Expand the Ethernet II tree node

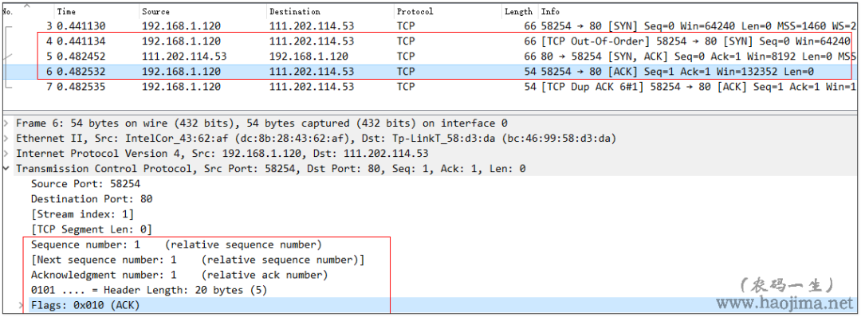(x=6, y=139)
